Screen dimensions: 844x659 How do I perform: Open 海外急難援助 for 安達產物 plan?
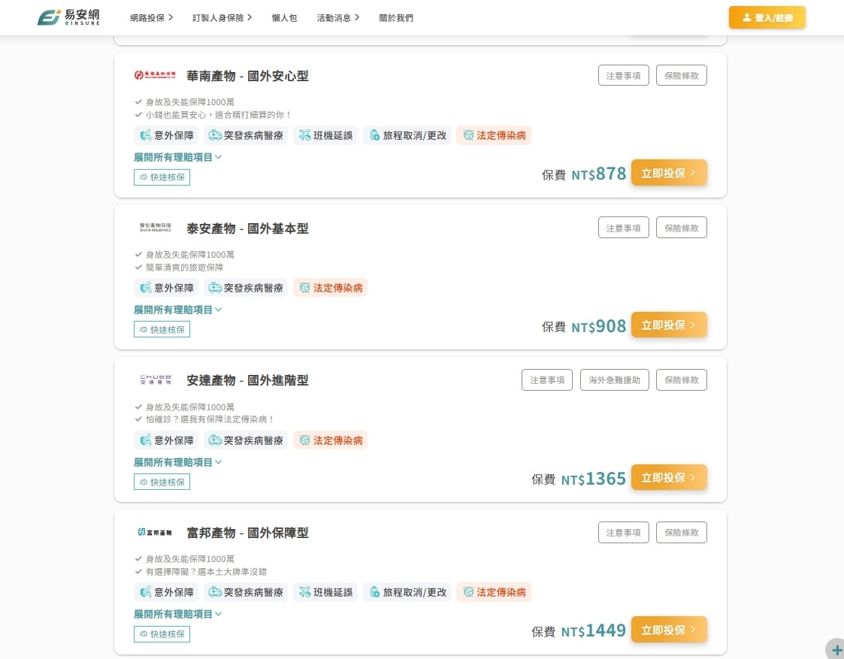click(615, 379)
